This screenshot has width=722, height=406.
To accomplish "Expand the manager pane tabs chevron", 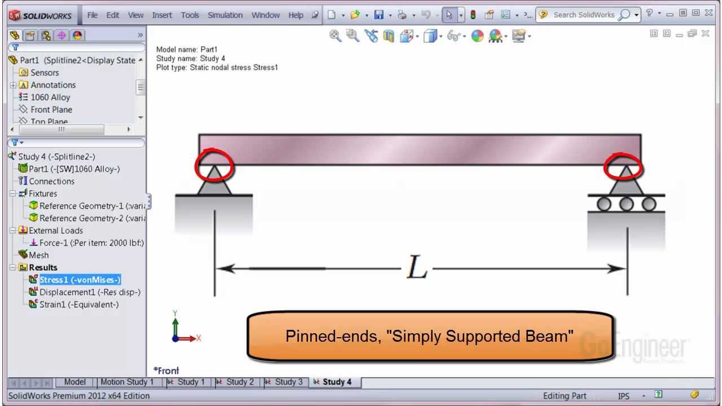I will (x=140, y=35).
